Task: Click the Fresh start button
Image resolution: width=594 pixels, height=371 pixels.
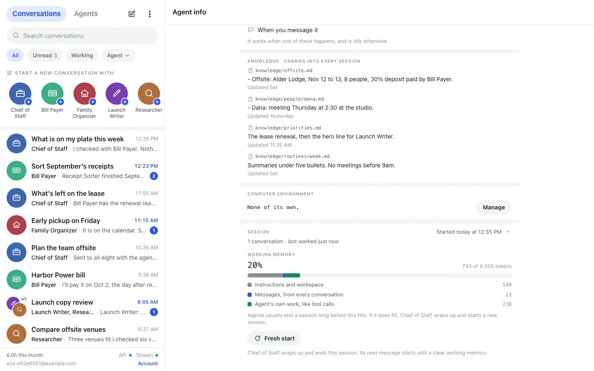Action: pyautogui.click(x=274, y=338)
